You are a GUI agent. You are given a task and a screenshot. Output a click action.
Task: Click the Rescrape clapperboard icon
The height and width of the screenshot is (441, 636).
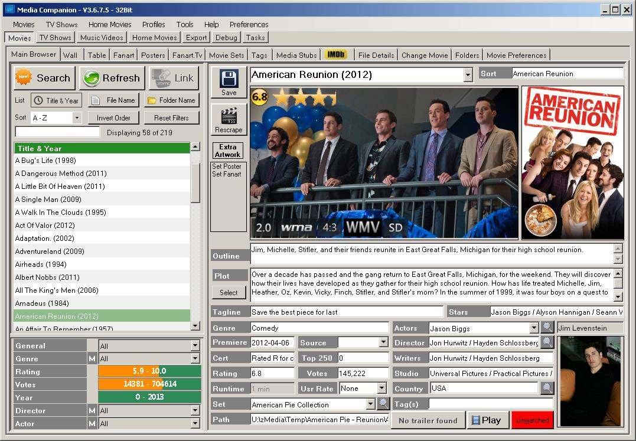[x=229, y=115]
